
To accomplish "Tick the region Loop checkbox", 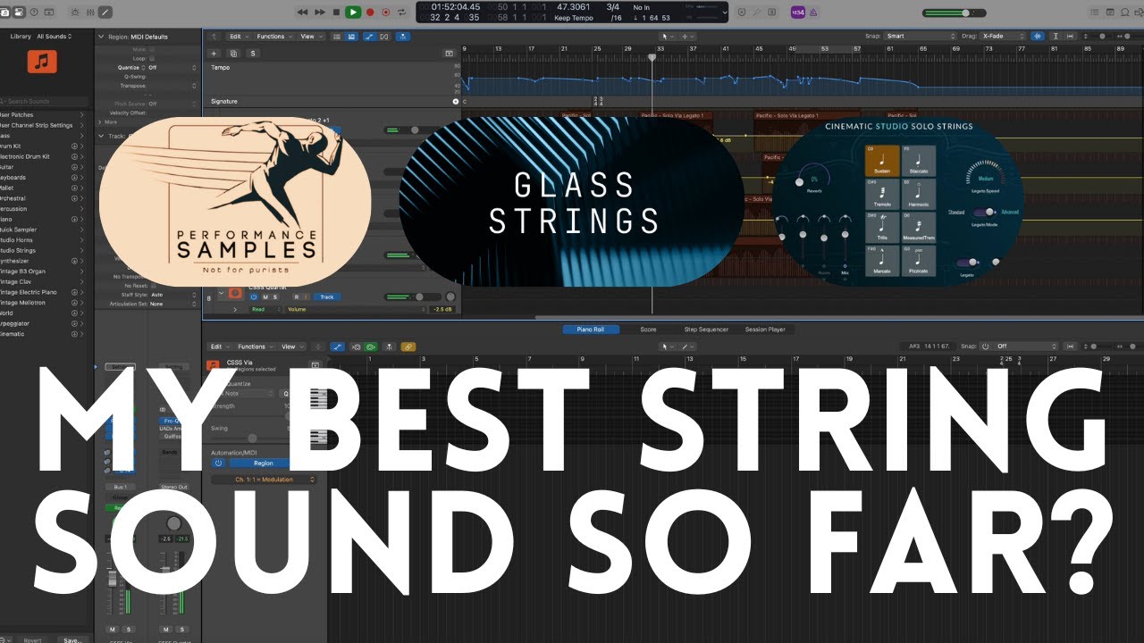I will pyautogui.click(x=152, y=58).
